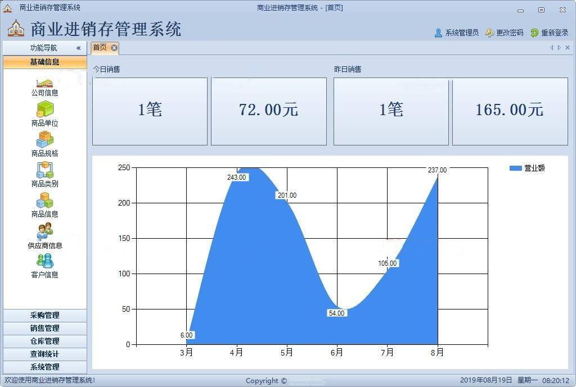Click the 重新登录 refresh icon
Viewport: 576px width, 387px height.
coord(534,33)
